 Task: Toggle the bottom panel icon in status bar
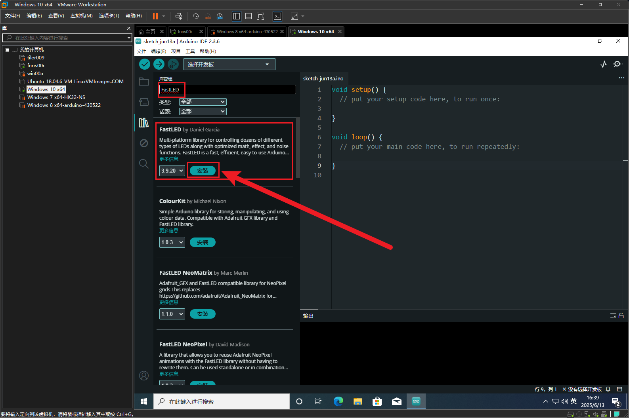pyautogui.click(x=619, y=389)
